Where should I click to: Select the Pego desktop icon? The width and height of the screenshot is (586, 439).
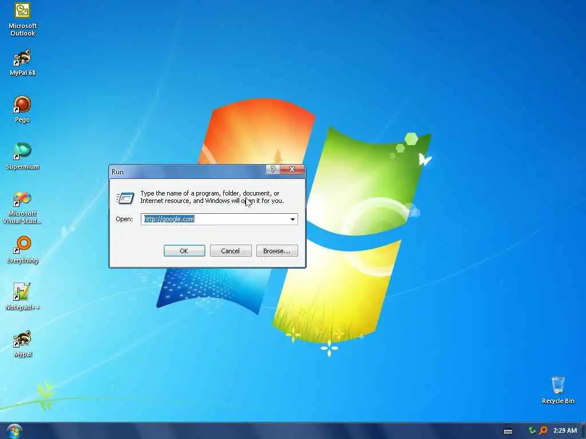22,109
